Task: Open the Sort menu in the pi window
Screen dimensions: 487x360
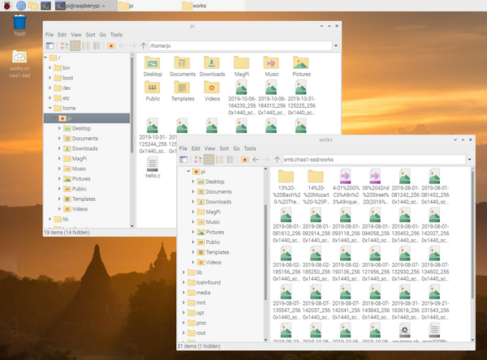Action: coord(91,35)
